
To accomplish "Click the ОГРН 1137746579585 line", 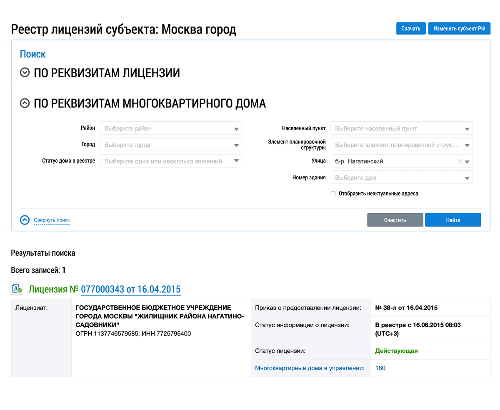I will pyautogui.click(x=133, y=334).
